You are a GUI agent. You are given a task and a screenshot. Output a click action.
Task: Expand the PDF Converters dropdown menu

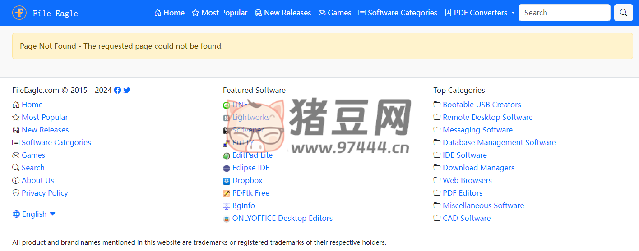480,13
